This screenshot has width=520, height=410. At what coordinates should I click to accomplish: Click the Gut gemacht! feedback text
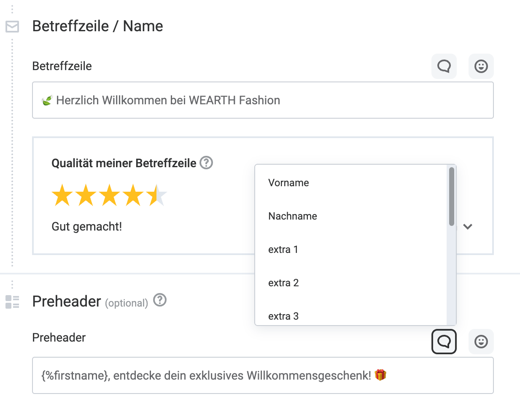click(86, 227)
